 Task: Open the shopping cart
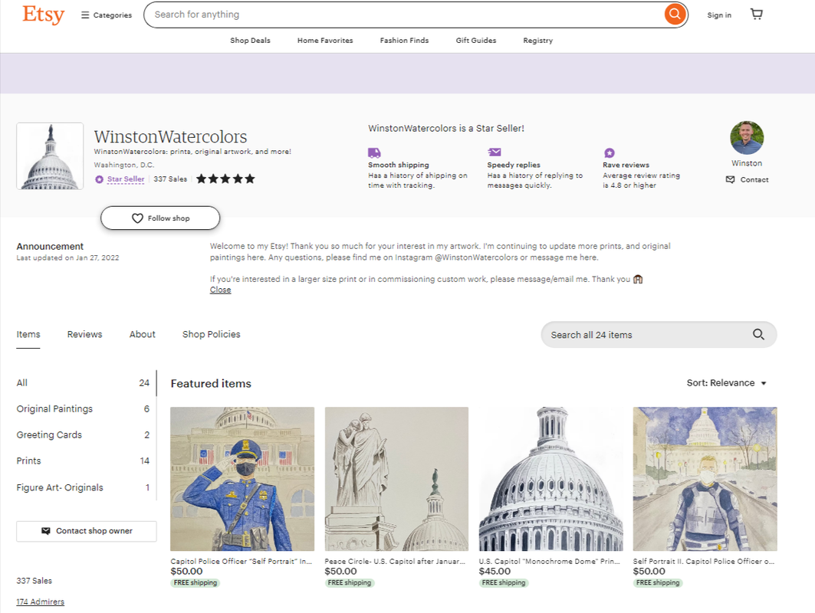click(x=757, y=14)
